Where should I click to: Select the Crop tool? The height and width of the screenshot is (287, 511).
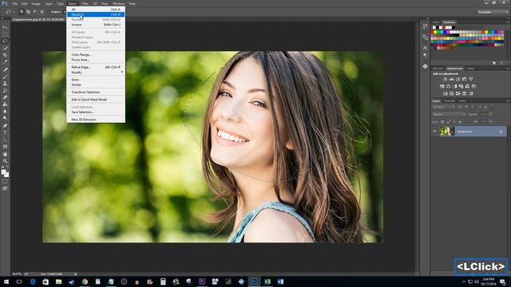[5, 55]
